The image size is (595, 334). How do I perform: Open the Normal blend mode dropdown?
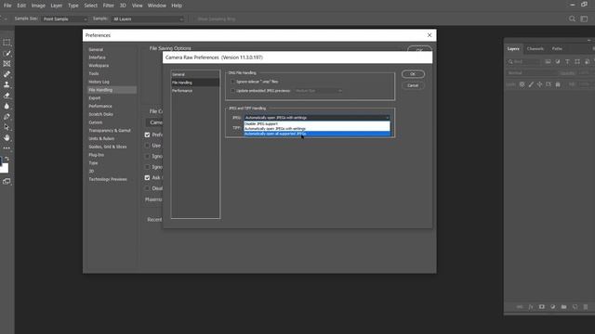[x=532, y=73]
